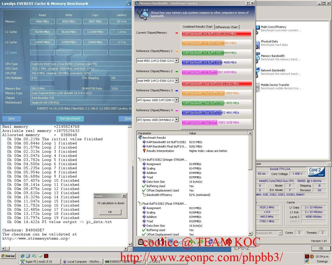Click the Int Buff'd iSSE2 magnifier icon
332x265 pixels.
pos(140,160)
